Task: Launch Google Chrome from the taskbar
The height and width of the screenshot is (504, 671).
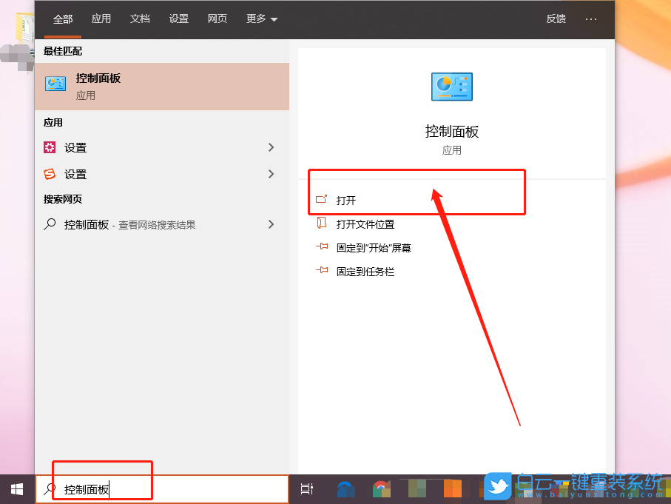Action: [x=382, y=488]
